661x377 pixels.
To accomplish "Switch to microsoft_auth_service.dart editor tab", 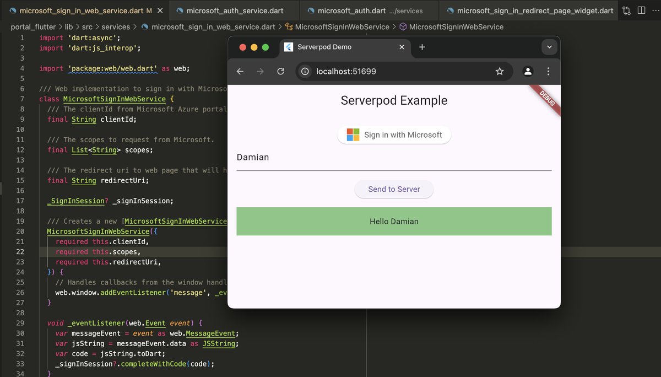I will coord(234,10).
